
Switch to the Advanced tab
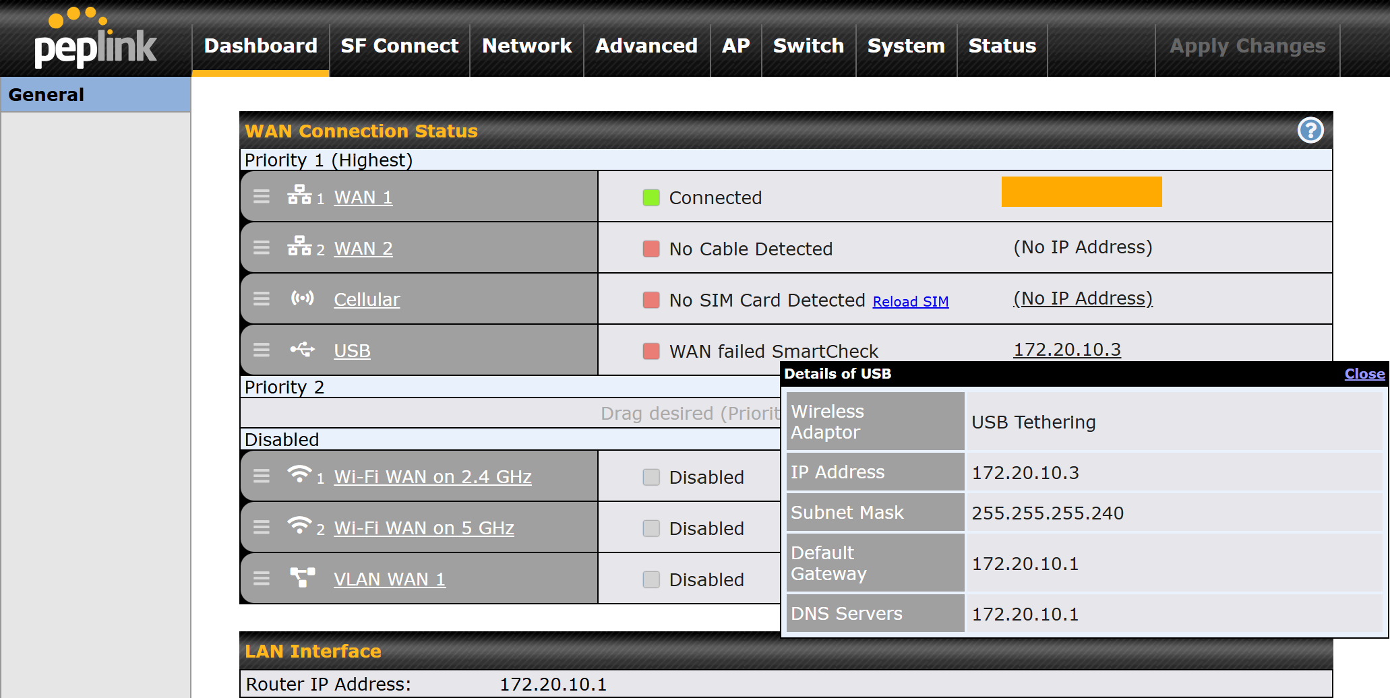pyautogui.click(x=646, y=46)
